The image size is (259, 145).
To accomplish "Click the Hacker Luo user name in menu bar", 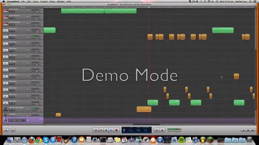I will tap(241, 1).
